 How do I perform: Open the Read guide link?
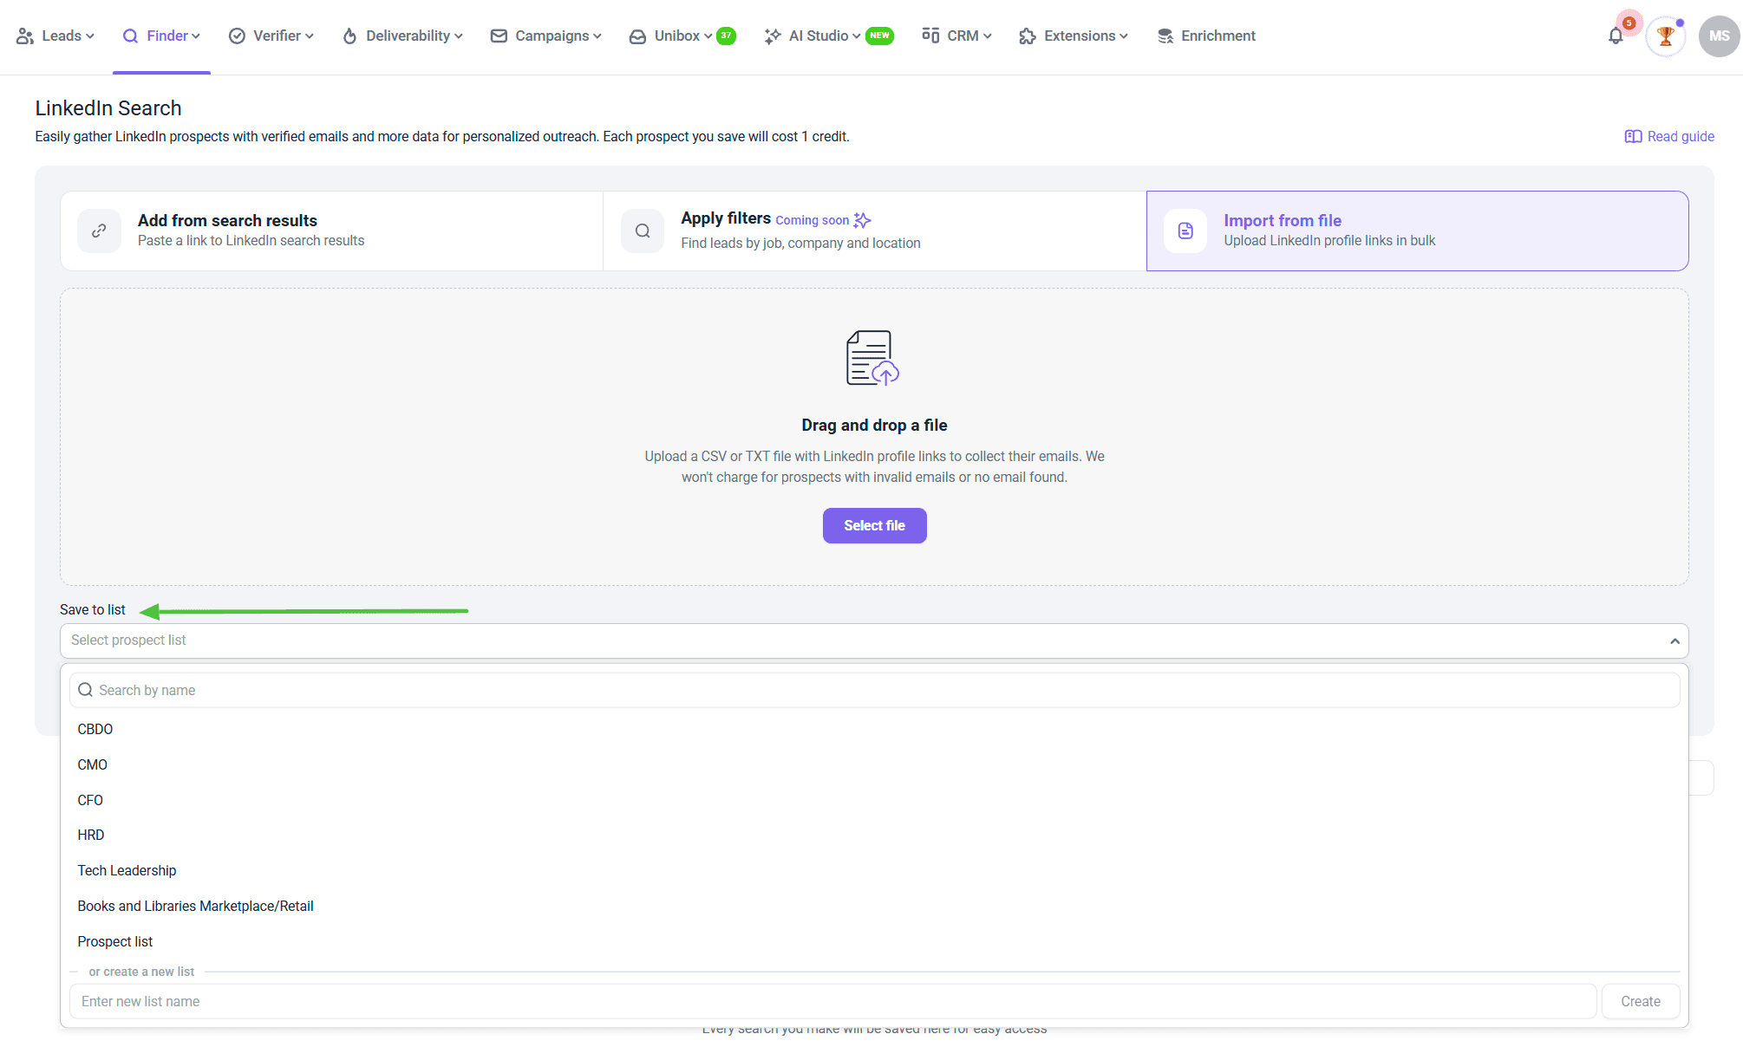[x=1669, y=136]
